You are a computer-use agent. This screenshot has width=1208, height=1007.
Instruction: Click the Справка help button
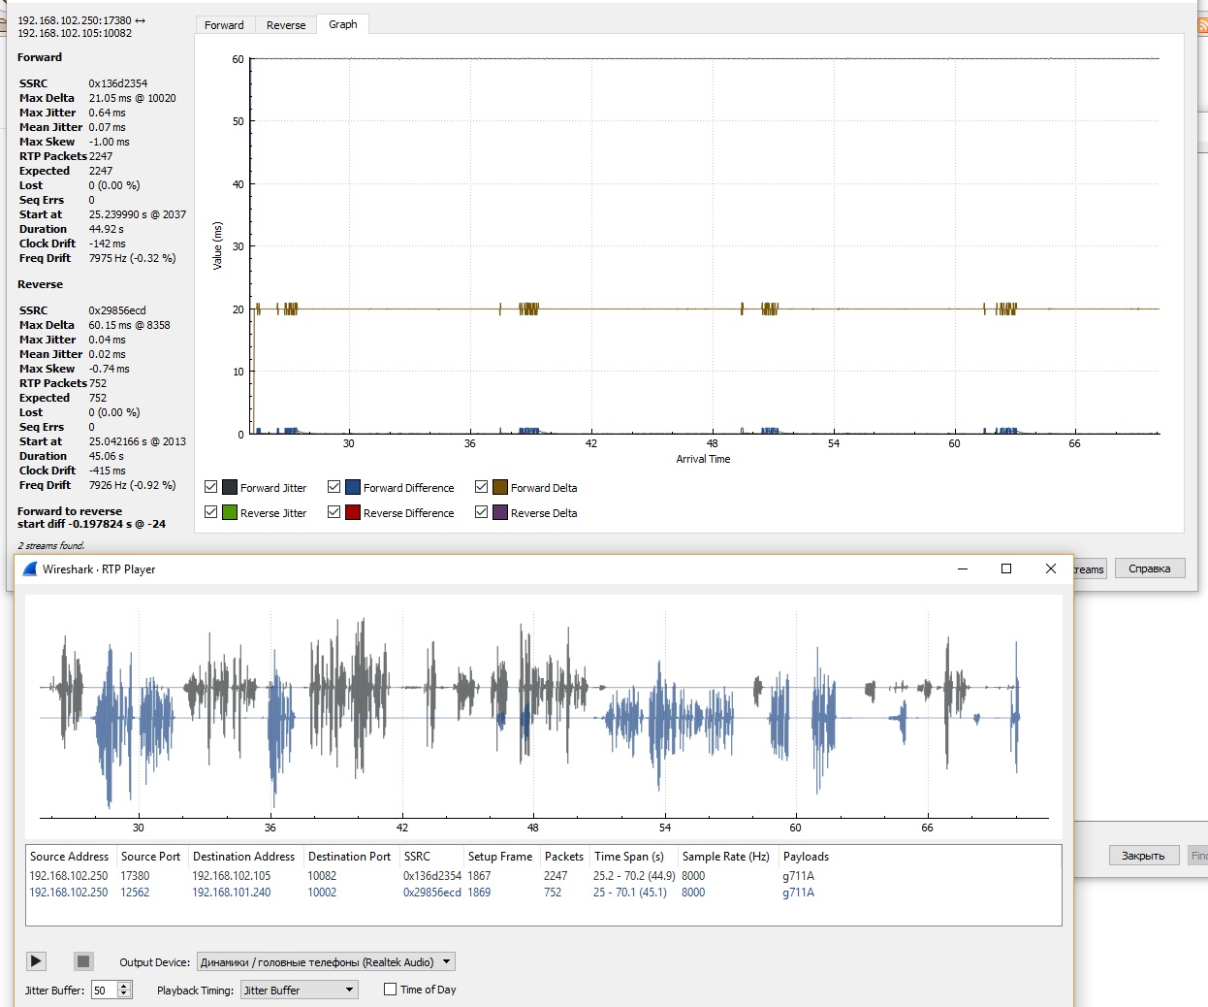(x=1149, y=568)
